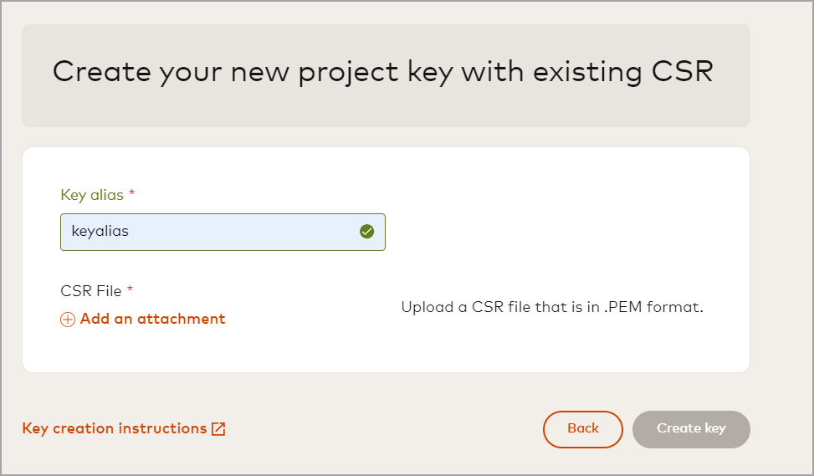The image size is (814, 476).
Task: Click the word "Create" in the heading
Action: [x=100, y=72]
